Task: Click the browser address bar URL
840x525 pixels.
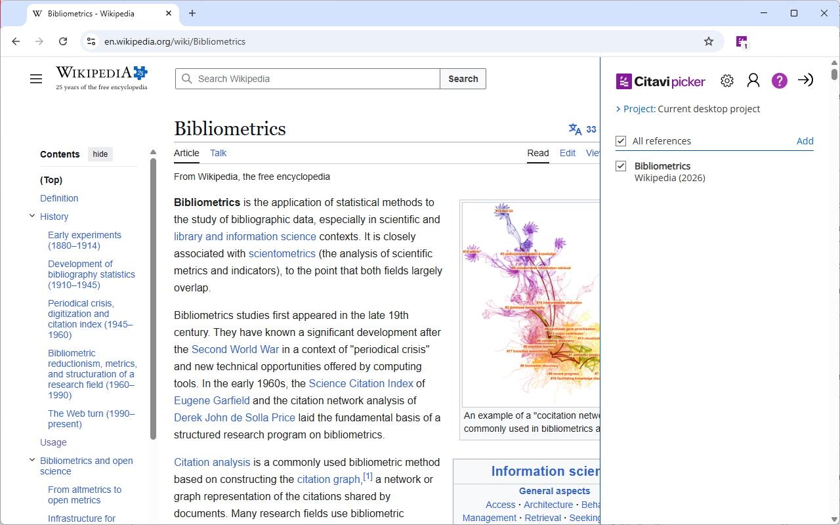Action: (175, 41)
